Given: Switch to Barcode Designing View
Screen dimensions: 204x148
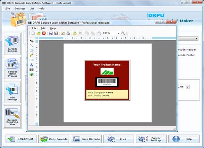Looking at the screenshot, I should [x=12, y=116].
